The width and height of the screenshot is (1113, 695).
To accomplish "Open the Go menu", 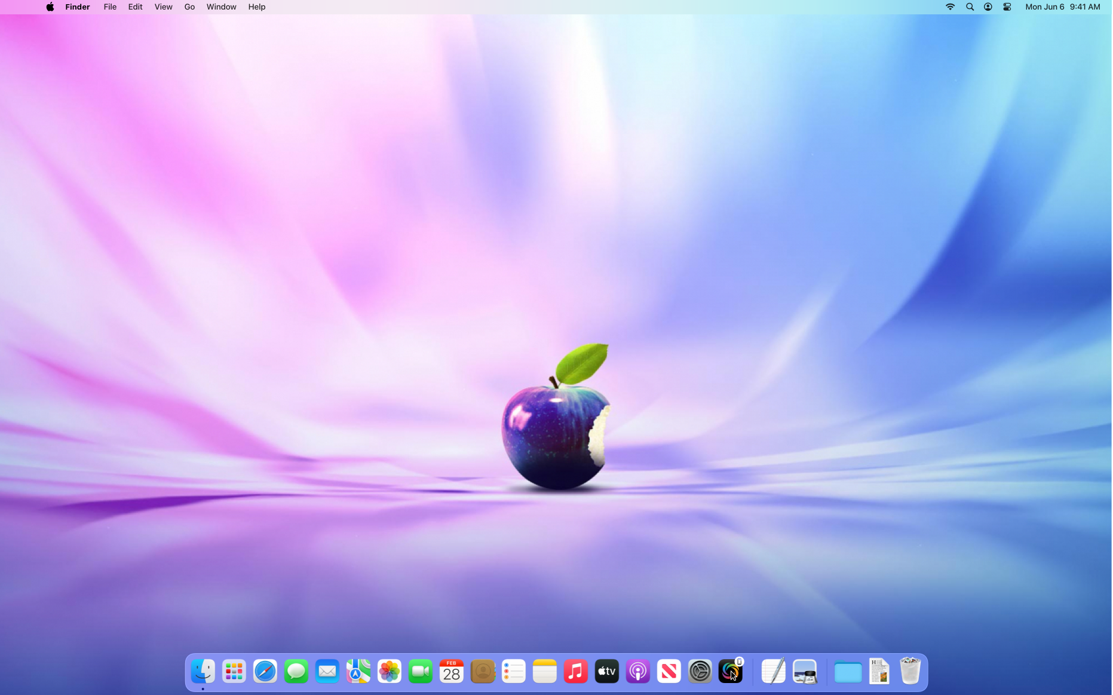I will pos(189,7).
